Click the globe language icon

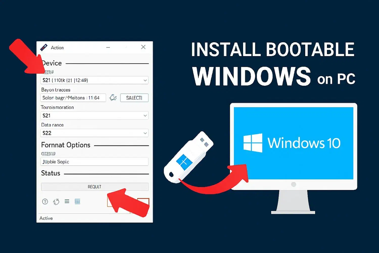coord(56,201)
